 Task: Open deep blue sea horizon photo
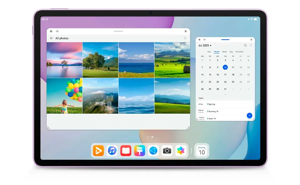[136, 60]
